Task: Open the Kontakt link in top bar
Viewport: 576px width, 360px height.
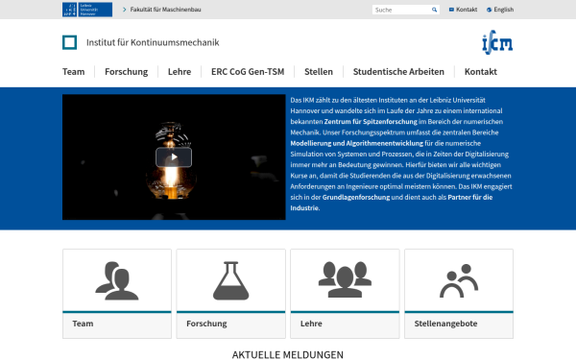Action: [467, 10]
